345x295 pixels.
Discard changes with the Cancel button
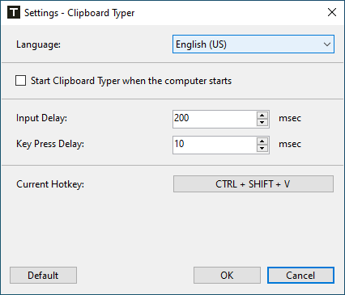tap(300, 276)
